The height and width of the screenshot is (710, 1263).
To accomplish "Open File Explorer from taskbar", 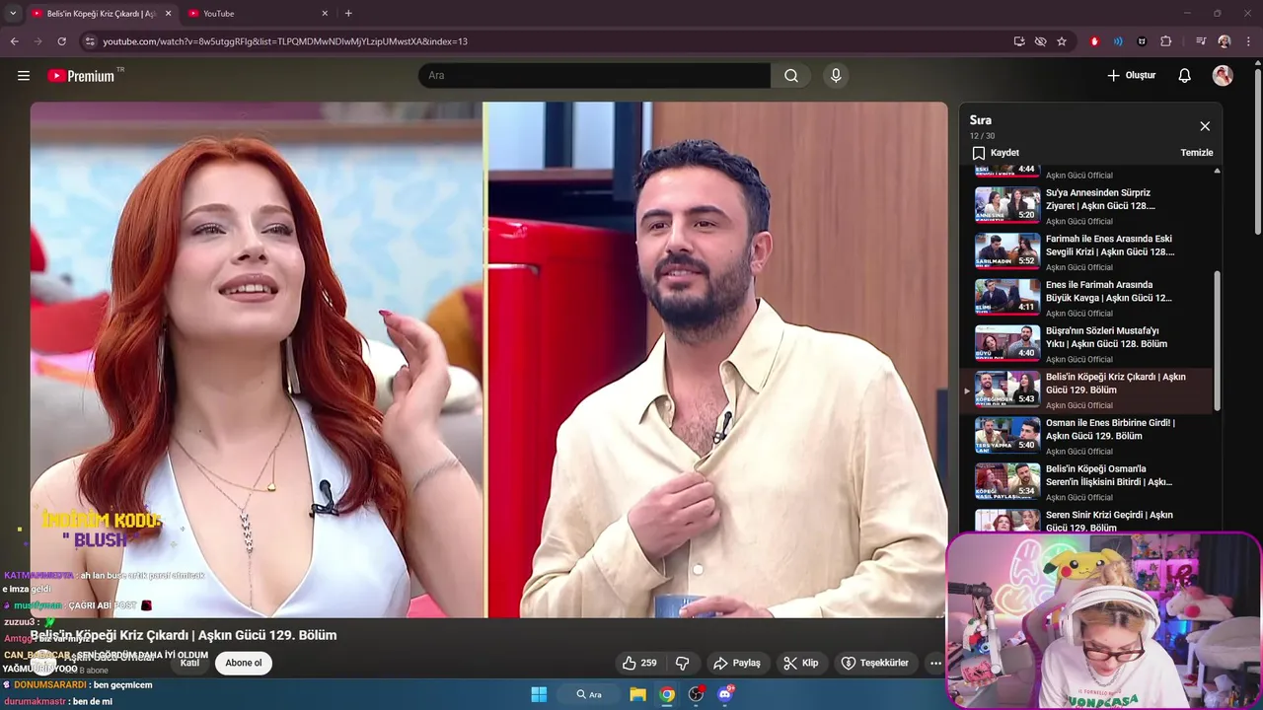I will point(638,694).
